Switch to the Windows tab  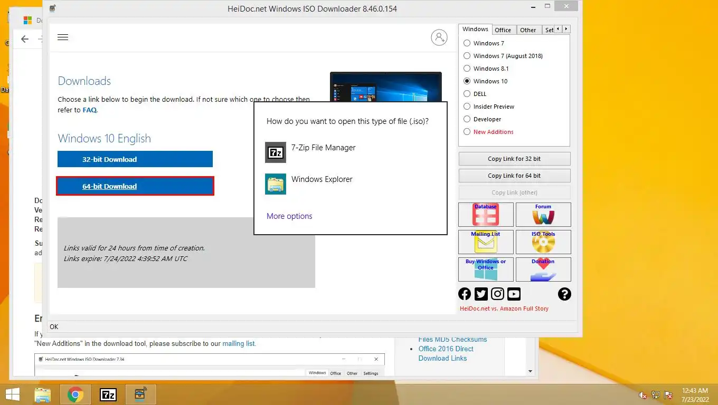475,30
